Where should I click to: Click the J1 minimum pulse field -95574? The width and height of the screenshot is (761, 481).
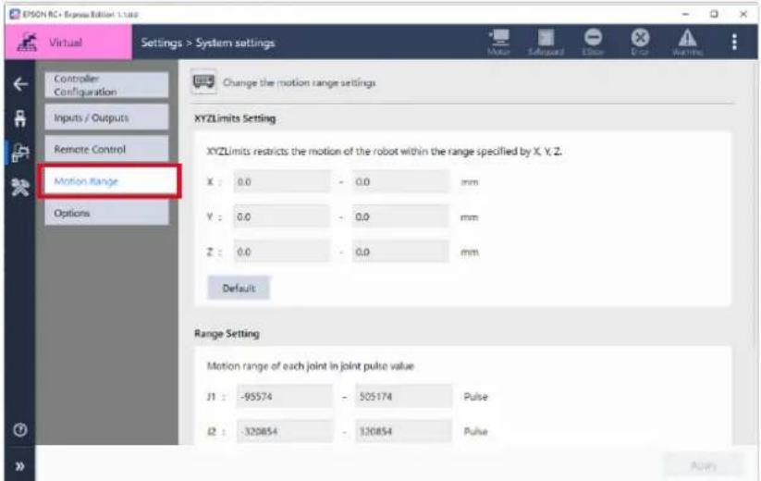(285, 397)
